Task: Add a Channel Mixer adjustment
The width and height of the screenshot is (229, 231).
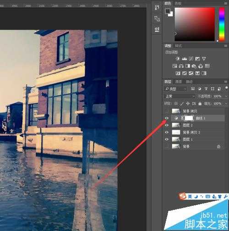Action: pyautogui.click(x=201, y=66)
